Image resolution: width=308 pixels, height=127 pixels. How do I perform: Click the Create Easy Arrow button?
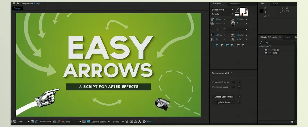pos(224,97)
